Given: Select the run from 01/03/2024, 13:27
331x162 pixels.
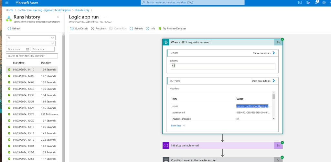Looking at the screenshot, I should click(x=32, y=108).
